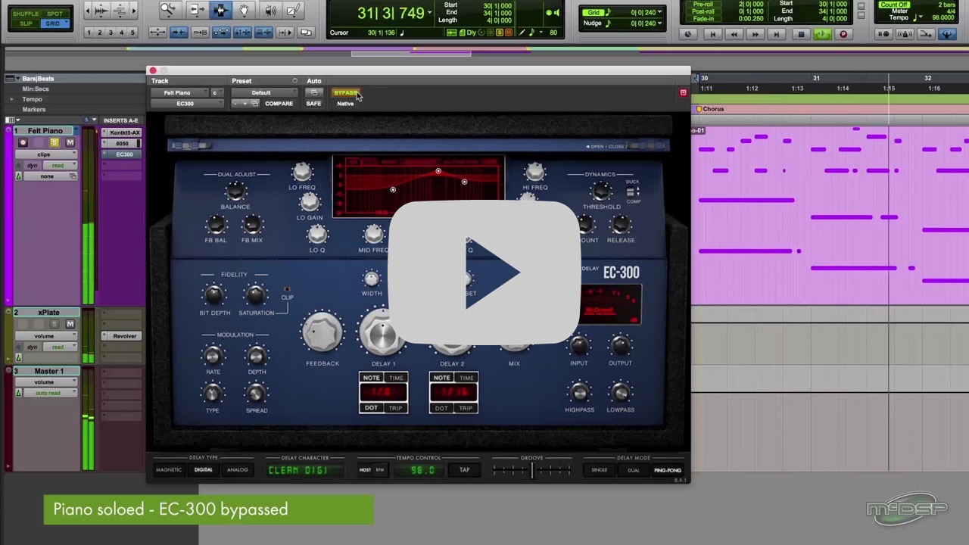This screenshot has width=969, height=545.
Task: Open plug-in automation enable icon under Auto
Action: (313, 92)
